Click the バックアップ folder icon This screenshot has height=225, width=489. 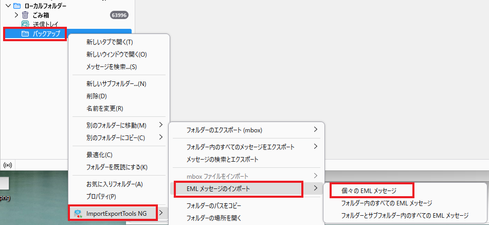(25, 33)
